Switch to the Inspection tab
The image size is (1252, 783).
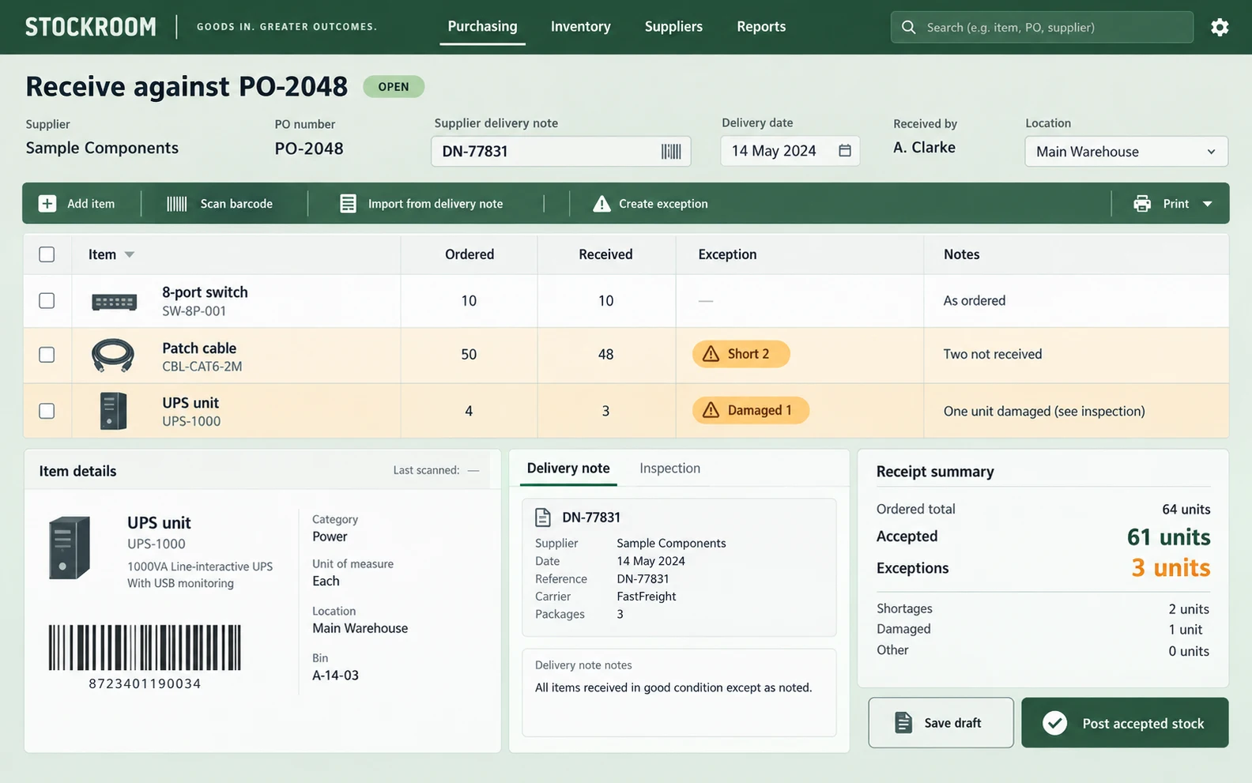coord(669,468)
